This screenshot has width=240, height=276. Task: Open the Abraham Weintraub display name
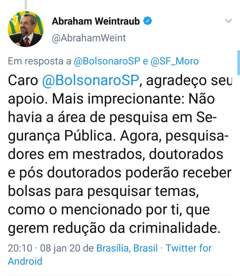click(96, 21)
